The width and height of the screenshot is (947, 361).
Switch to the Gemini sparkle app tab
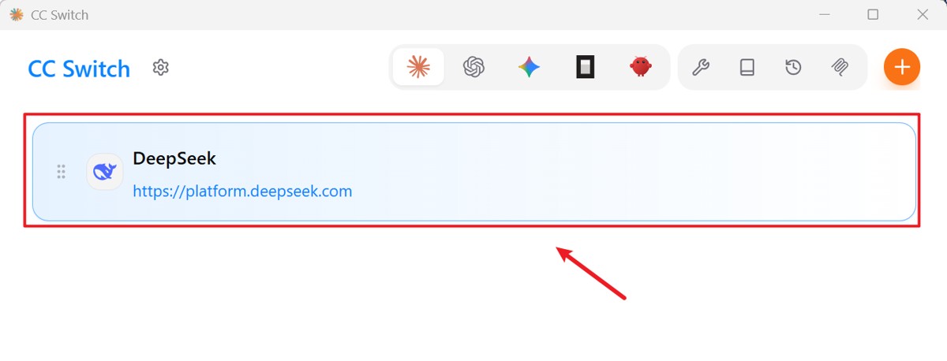[x=529, y=68]
